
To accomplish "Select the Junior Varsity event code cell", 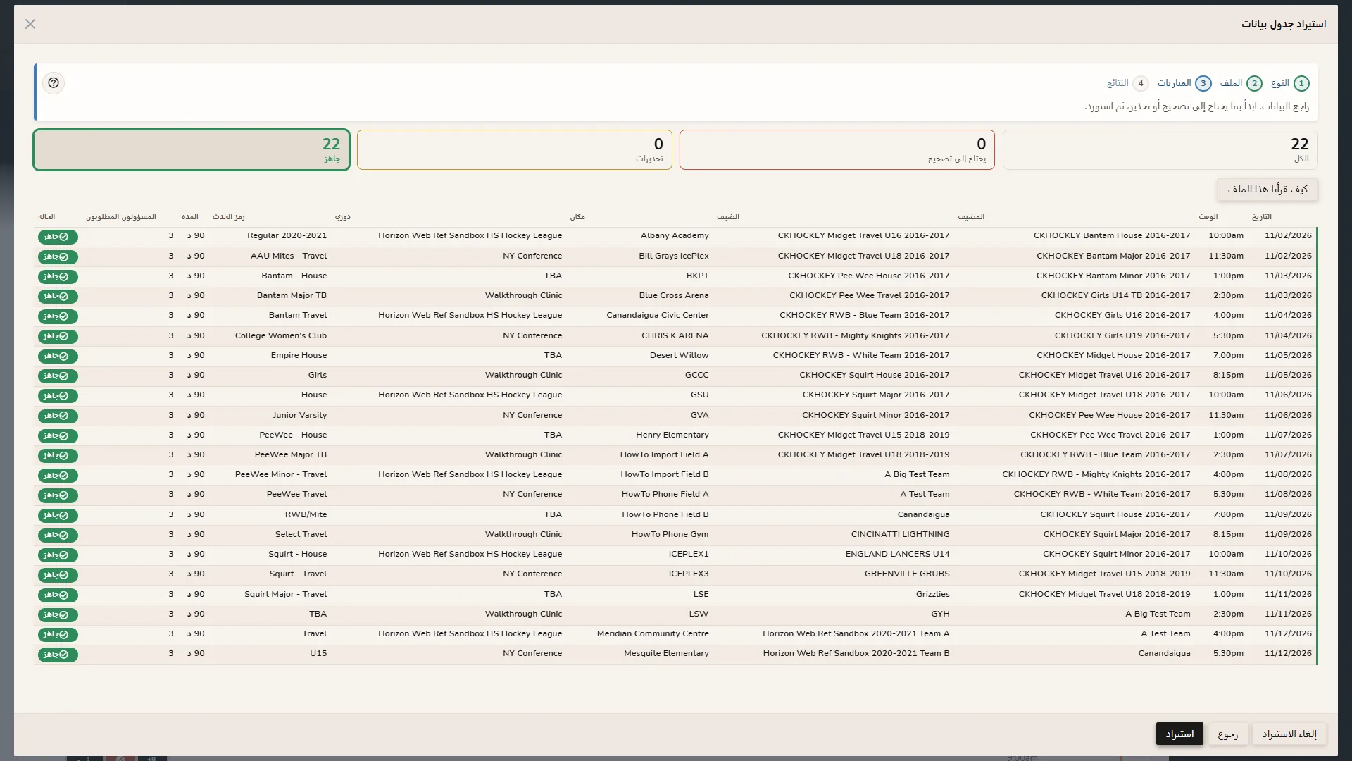I will (x=300, y=415).
